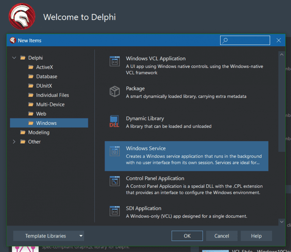Click the scroll down arrow in item list
This screenshot has height=252, width=291.
(x=282, y=222)
